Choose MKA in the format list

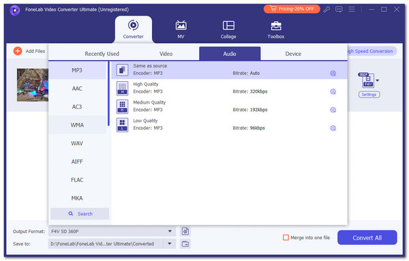[77, 198]
